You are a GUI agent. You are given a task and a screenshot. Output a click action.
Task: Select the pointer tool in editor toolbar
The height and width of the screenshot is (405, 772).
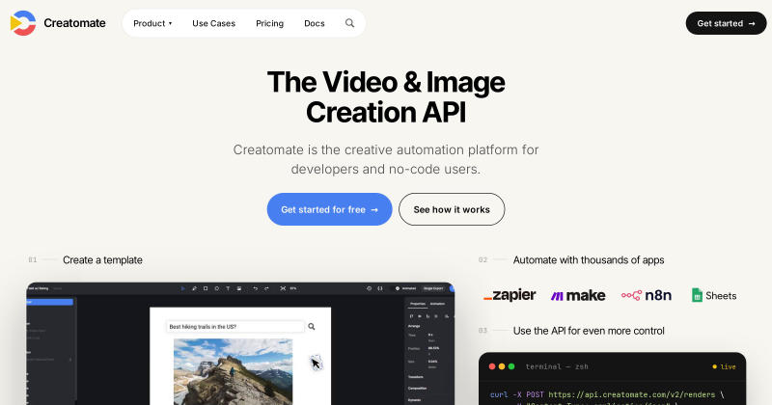click(x=182, y=288)
